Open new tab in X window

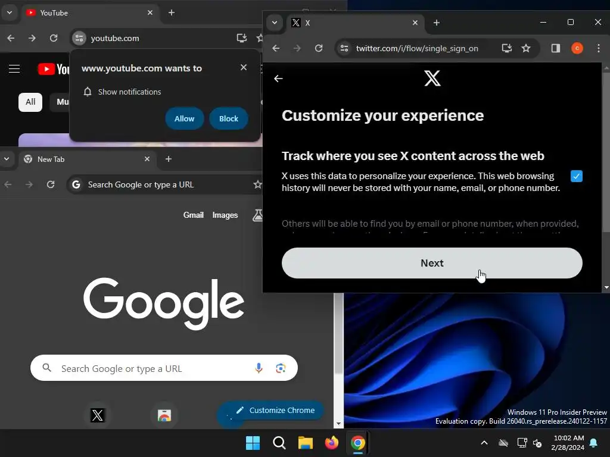pyautogui.click(x=437, y=23)
